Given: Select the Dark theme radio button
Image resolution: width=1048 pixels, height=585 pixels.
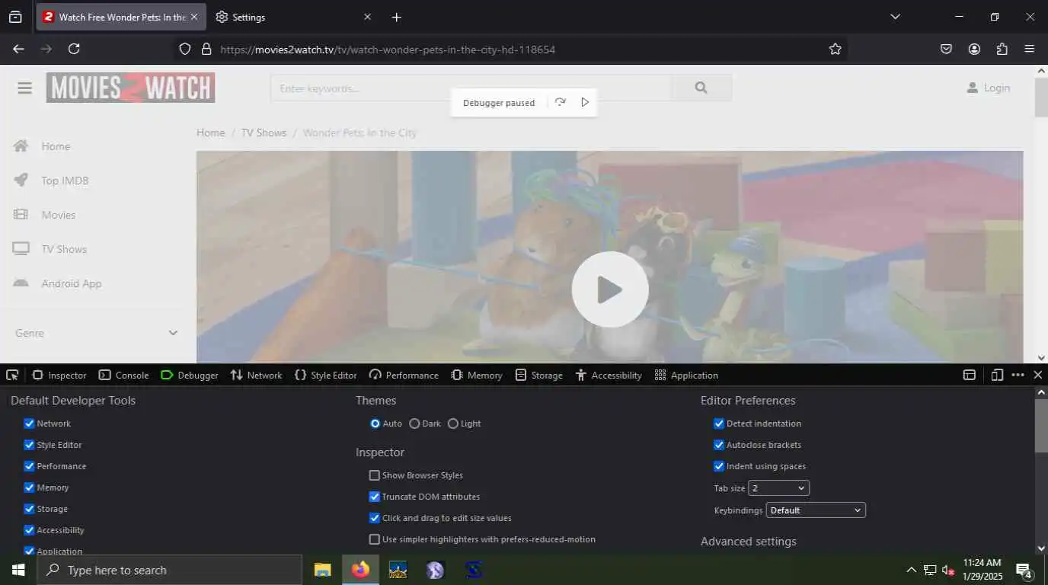Looking at the screenshot, I should click(x=414, y=424).
